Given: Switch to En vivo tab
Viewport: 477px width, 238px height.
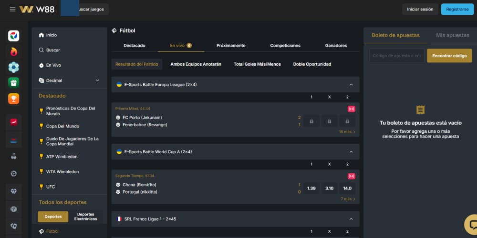Looking at the screenshot, I should click(x=181, y=46).
